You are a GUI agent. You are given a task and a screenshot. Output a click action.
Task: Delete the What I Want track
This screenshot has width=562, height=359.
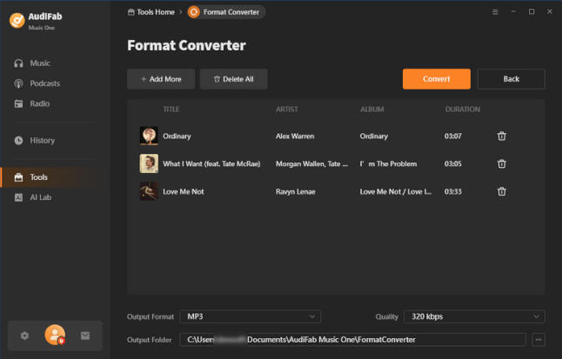click(x=502, y=163)
